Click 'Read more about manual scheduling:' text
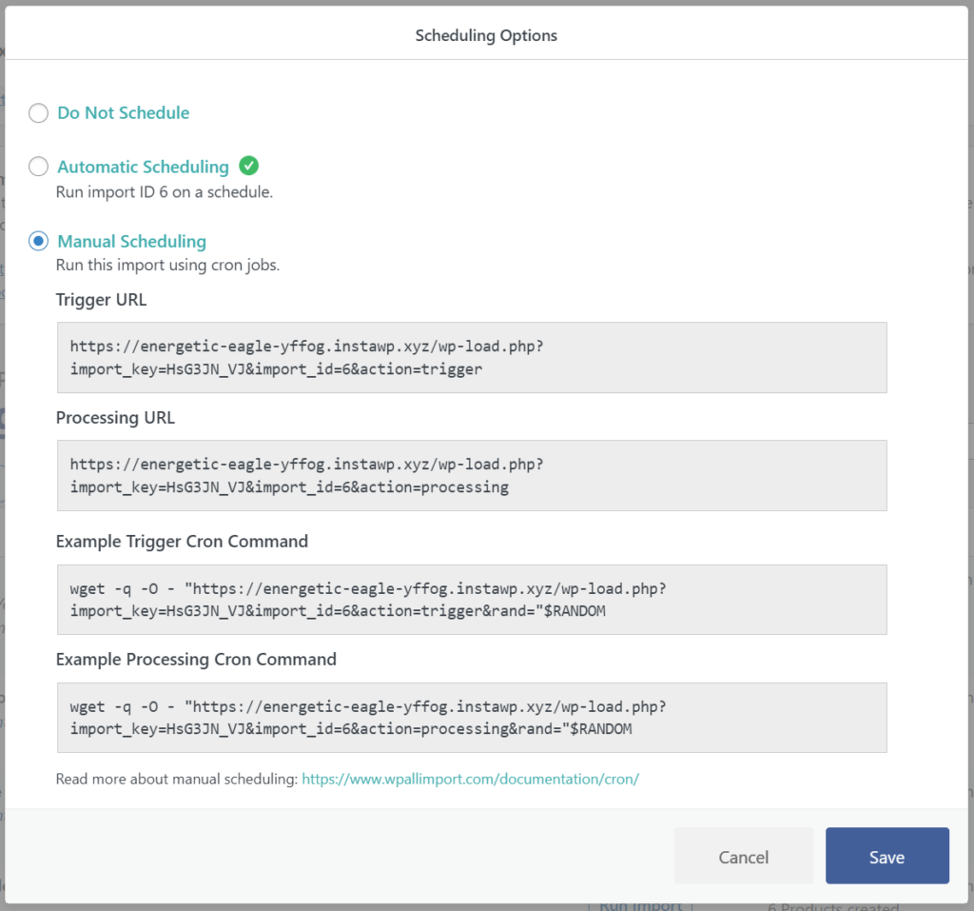Image resolution: width=974 pixels, height=911 pixels. (x=177, y=780)
